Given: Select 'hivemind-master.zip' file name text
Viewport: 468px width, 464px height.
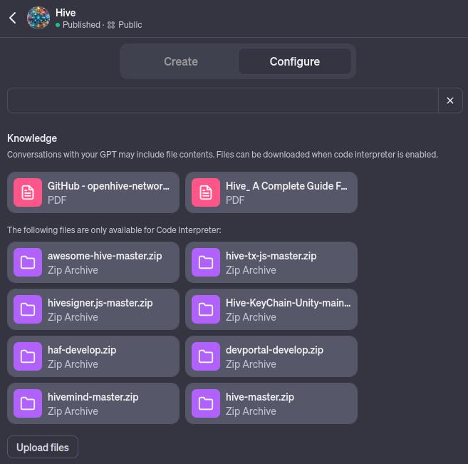Looking at the screenshot, I should [93, 397].
